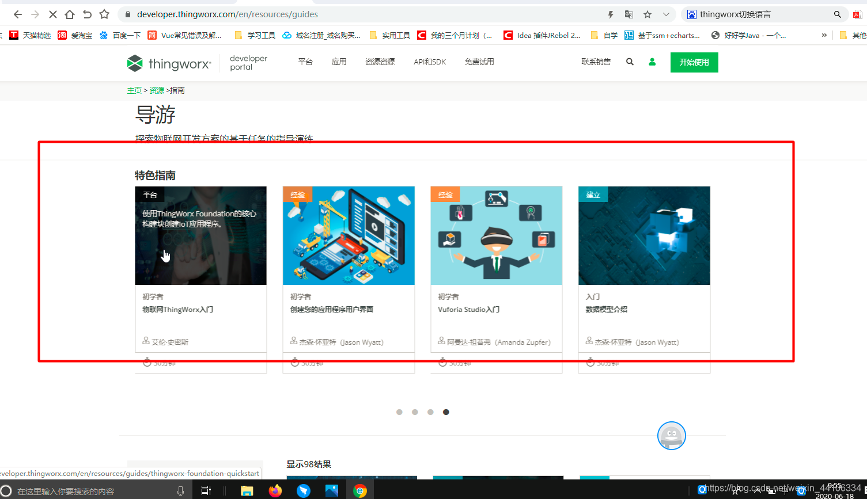The height and width of the screenshot is (499, 867).
Task: Open the 域名注册_域名购买 bookmark
Action: [321, 35]
